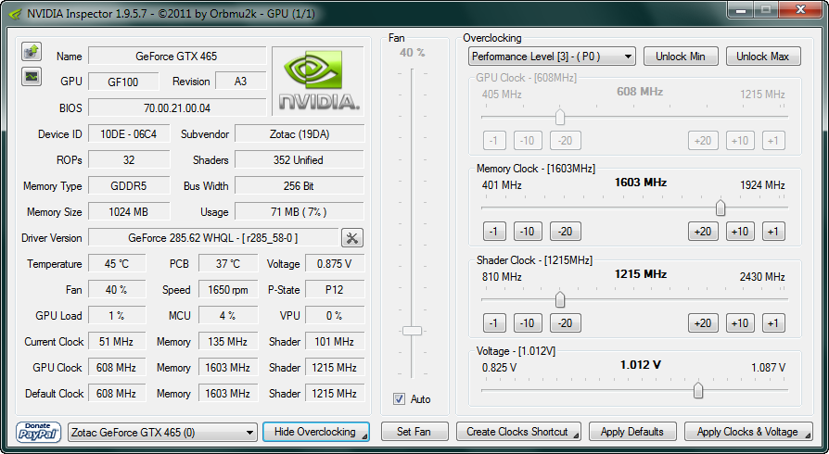Click the PayPal Donate button

tap(38, 432)
